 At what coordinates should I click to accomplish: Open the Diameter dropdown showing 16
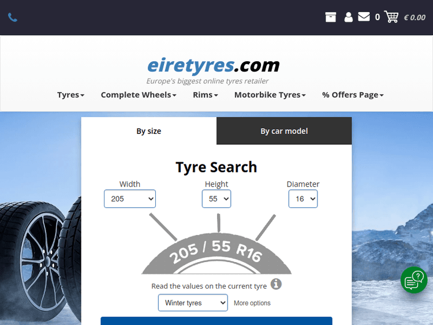[303, 199]
